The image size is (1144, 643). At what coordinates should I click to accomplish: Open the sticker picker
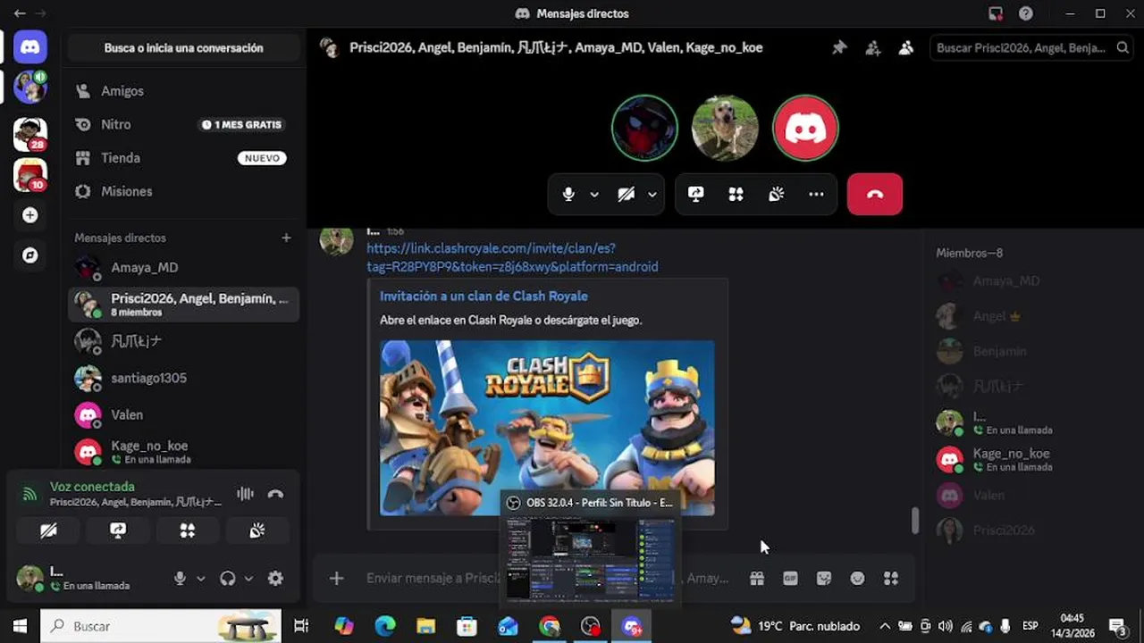(824, 579)
